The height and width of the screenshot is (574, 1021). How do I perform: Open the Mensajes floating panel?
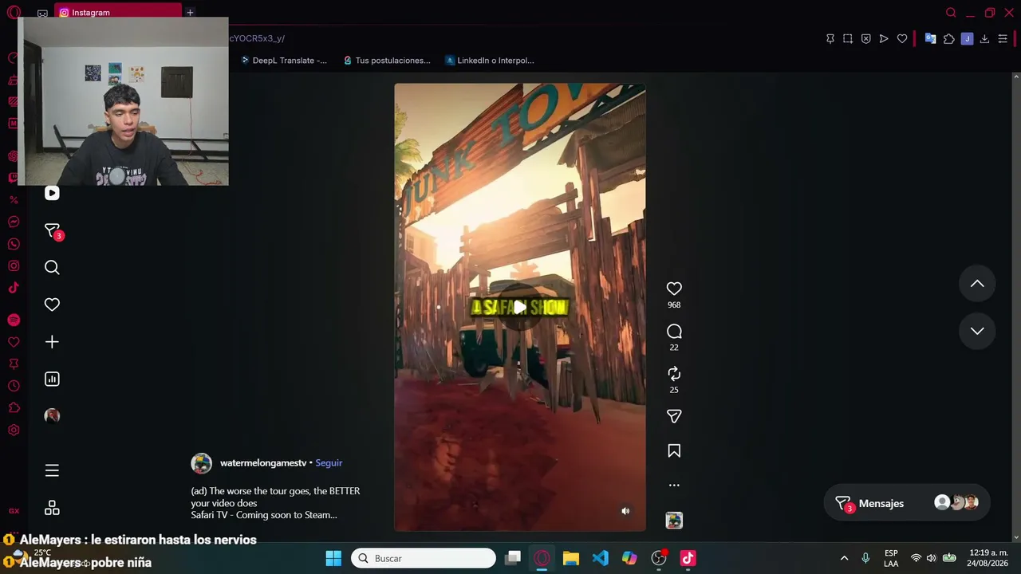(x=907, y=503)
